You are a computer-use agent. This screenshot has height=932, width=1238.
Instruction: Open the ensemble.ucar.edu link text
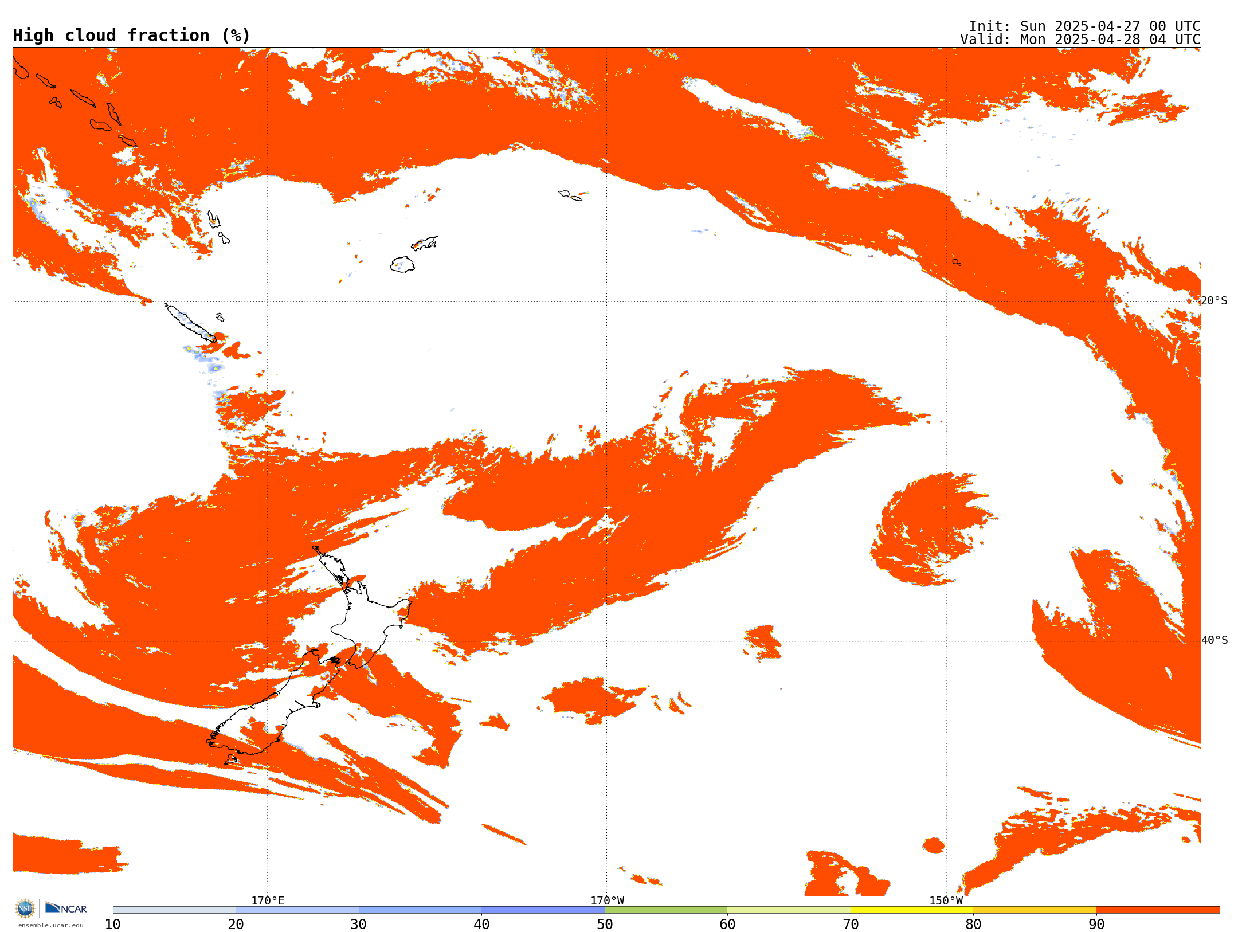tap(51, 925)
